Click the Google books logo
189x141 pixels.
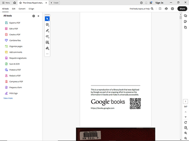click(108, 102)
